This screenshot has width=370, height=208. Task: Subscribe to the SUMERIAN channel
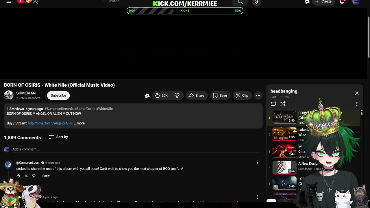click(58, 95)
